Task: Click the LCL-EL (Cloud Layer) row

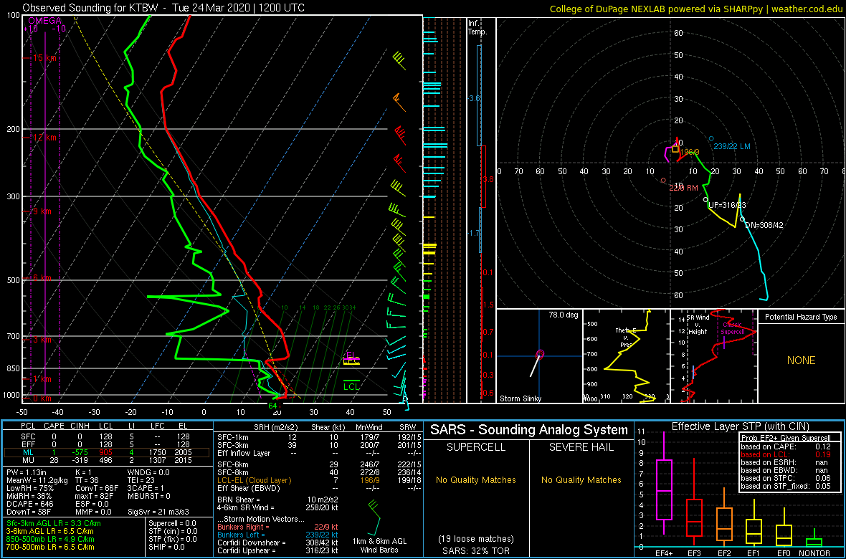Action: click(318, 480)
